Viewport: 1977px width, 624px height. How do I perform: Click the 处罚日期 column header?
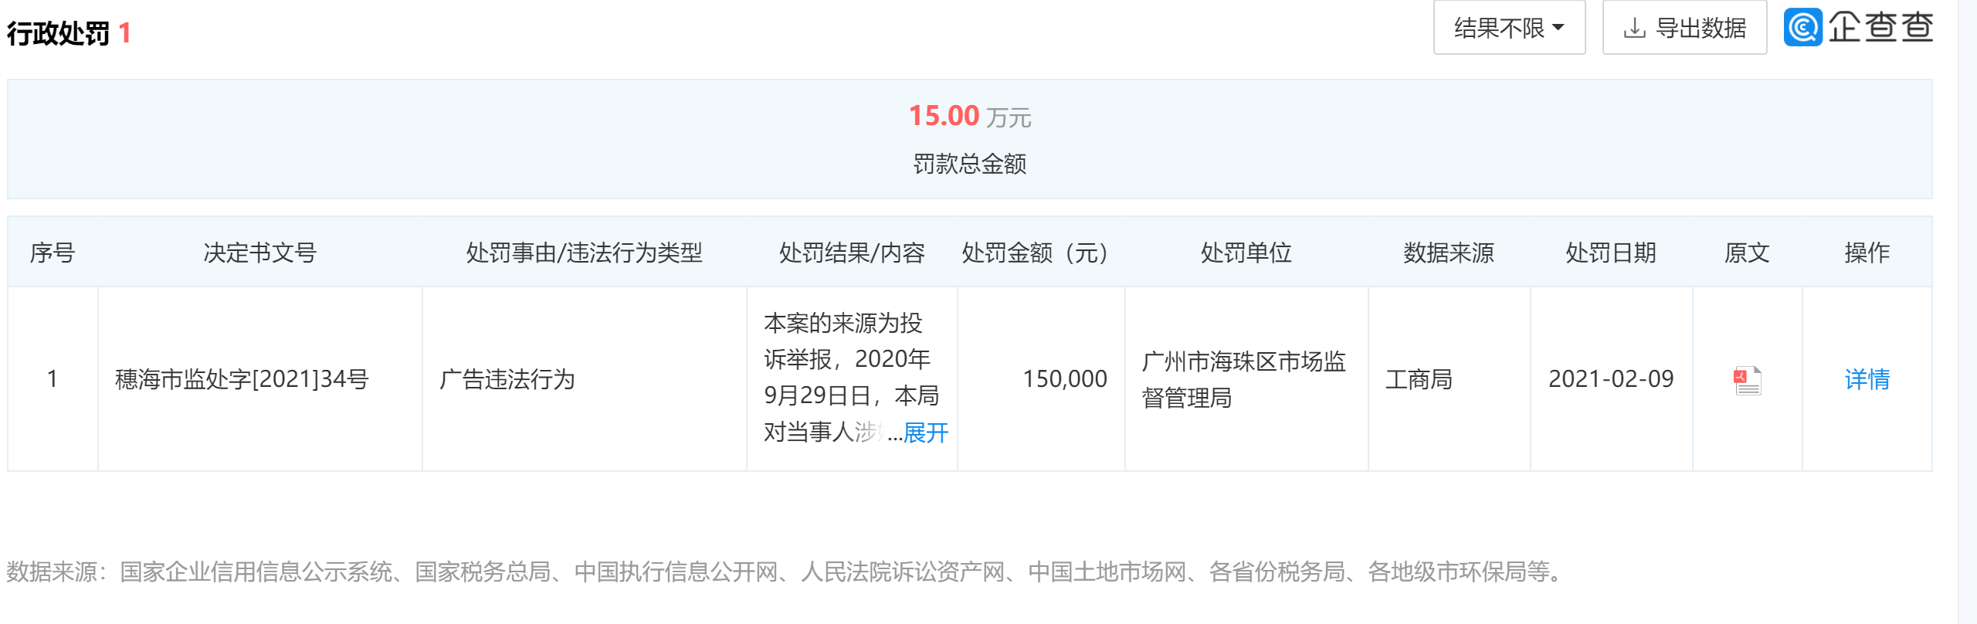[x=1611, y=253]
